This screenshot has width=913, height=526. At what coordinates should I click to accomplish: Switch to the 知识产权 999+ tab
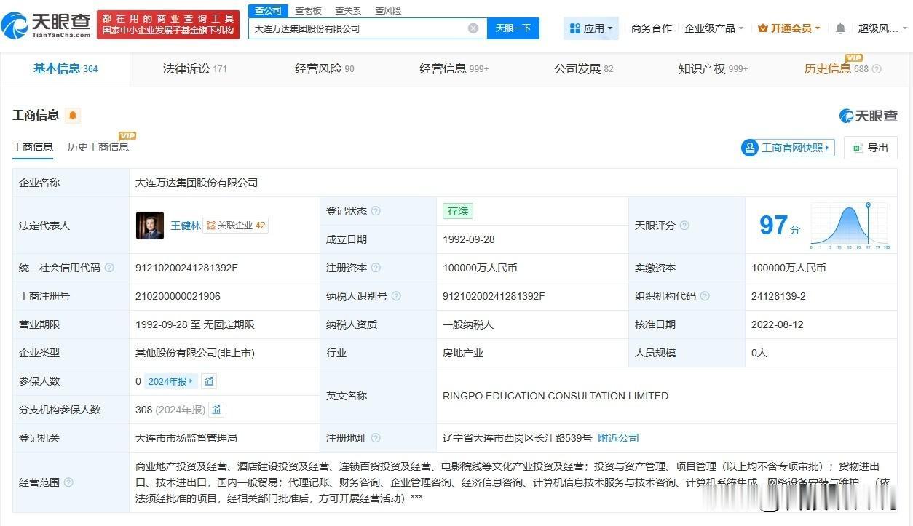[714, 68]
